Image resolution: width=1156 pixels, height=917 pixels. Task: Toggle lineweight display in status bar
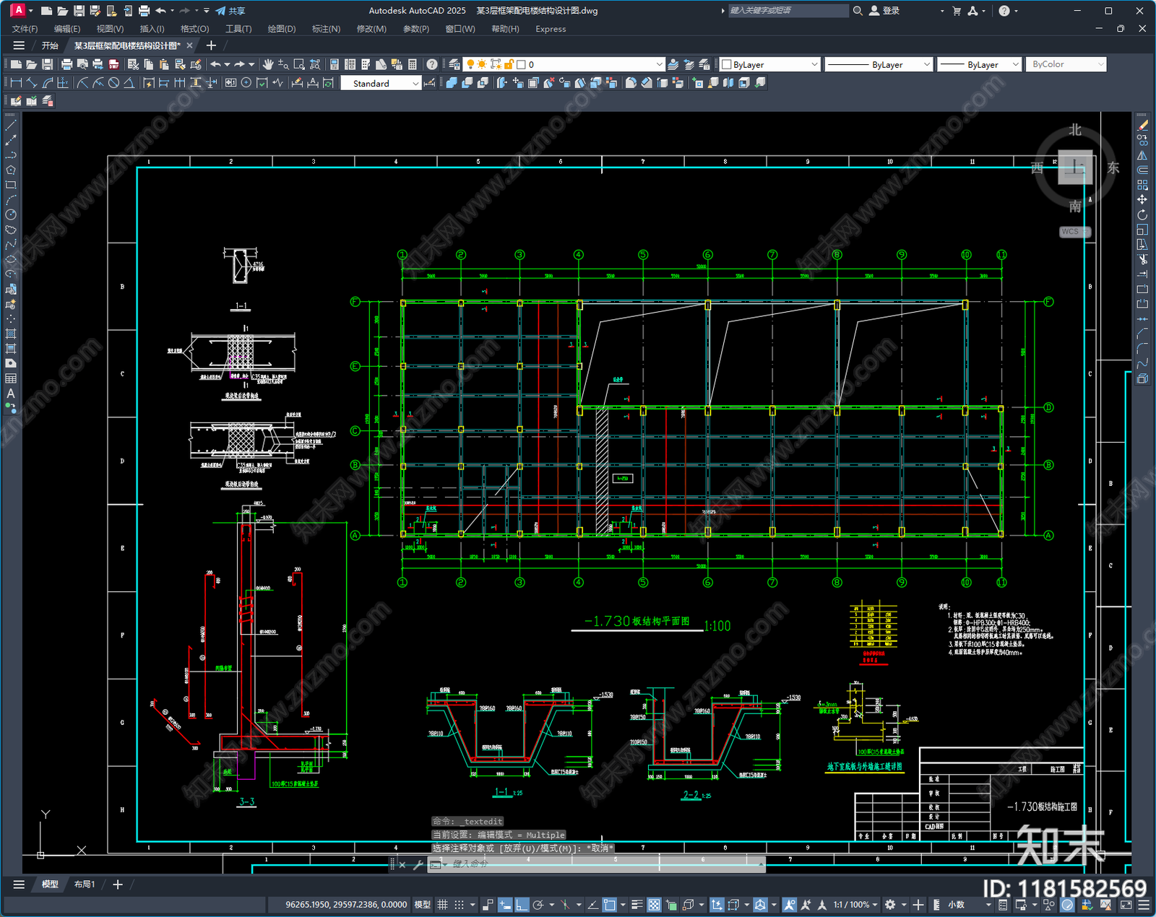tap(637, 905)
